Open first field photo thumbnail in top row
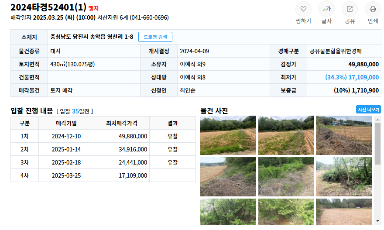The image size is (384, 230). pyautogui.click(x=228, y=135)
